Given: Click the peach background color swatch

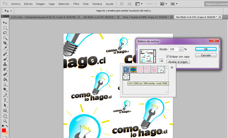Looking at the screenshot, I should point(7,133).
